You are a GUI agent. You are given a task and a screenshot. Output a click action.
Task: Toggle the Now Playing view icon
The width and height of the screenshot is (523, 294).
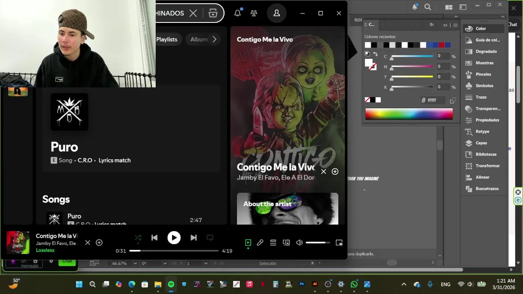pyautogui.click(x=248, y=243)
